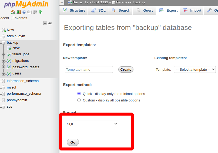
Task: Open navigation settings gear icon
Action: pos(35,12)
